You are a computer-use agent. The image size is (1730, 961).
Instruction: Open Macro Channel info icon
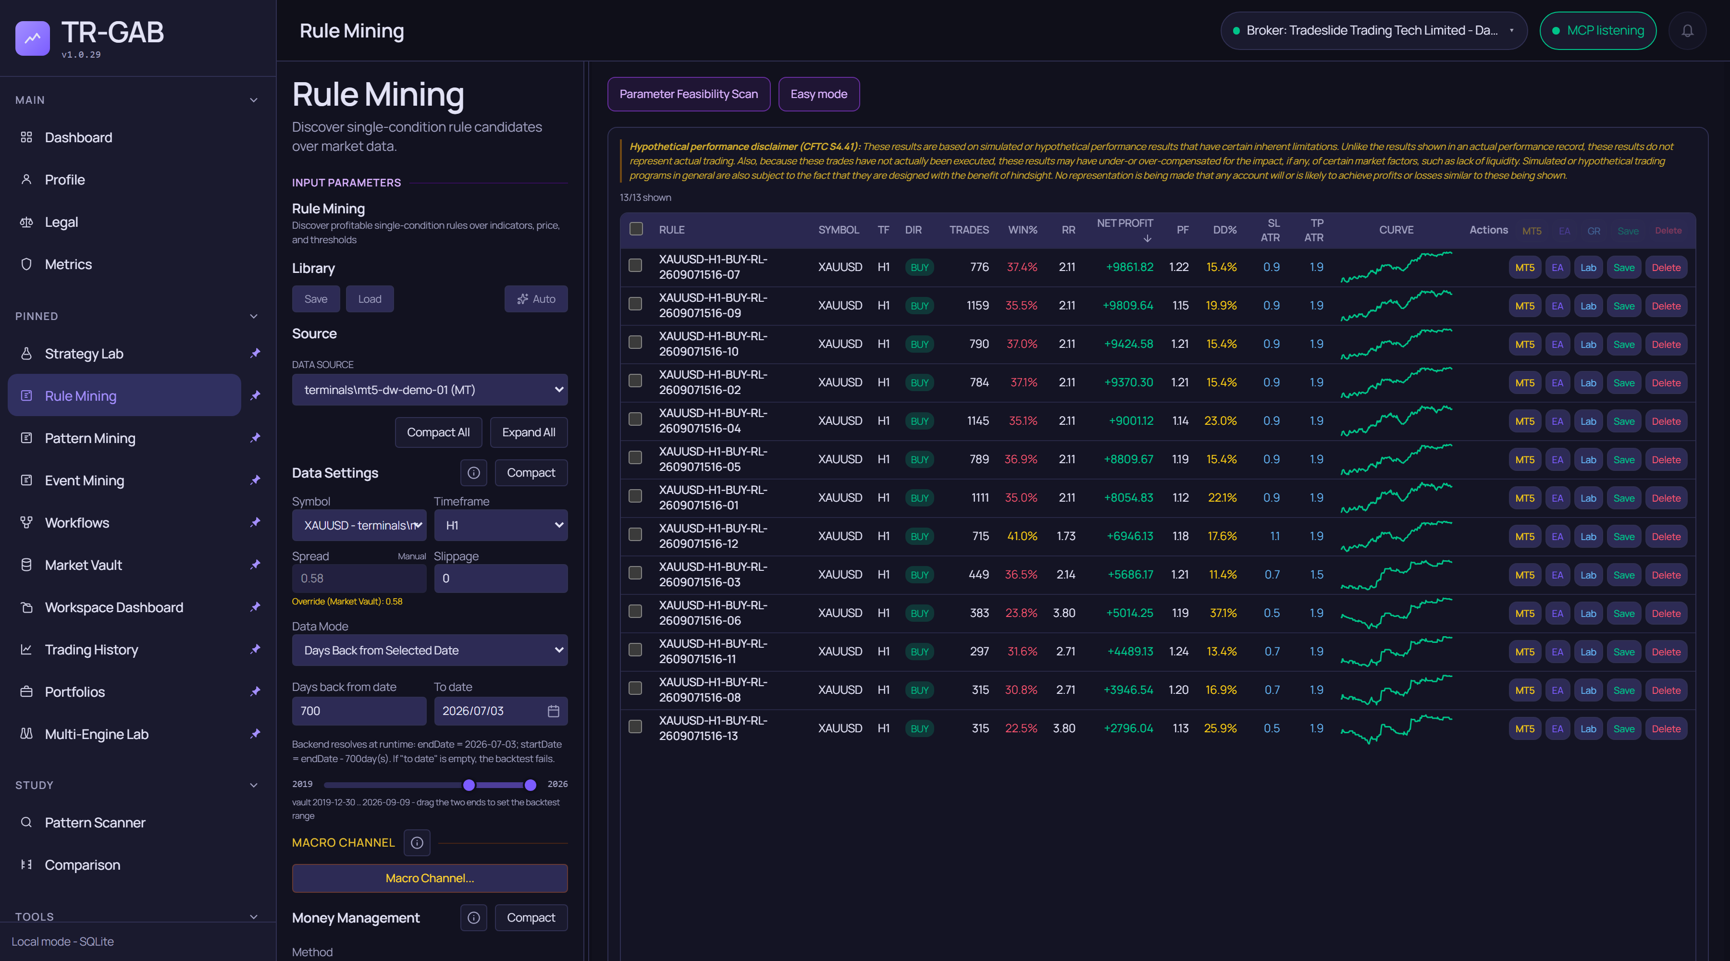(x=417, y=843)
